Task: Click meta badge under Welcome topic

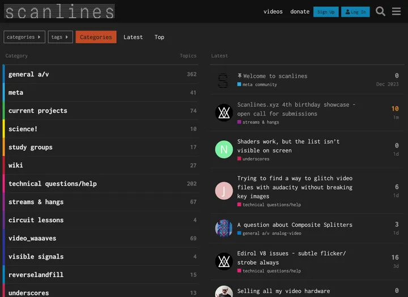Action: (245, 84)
